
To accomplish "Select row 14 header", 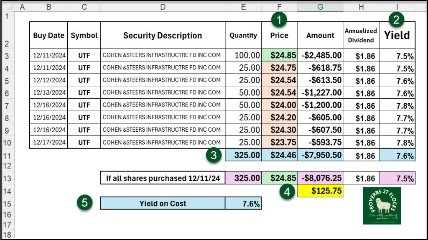I will [7, 191].
